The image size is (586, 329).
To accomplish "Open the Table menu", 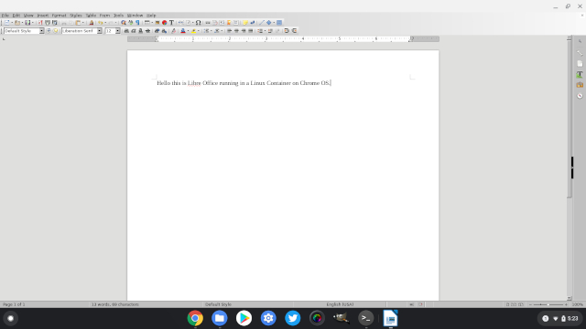I will pyautogui.click(x=91, y=16).
